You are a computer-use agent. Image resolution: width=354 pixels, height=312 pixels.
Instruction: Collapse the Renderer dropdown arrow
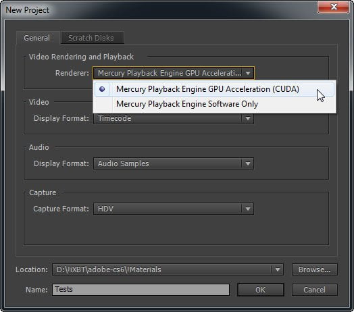248,73
